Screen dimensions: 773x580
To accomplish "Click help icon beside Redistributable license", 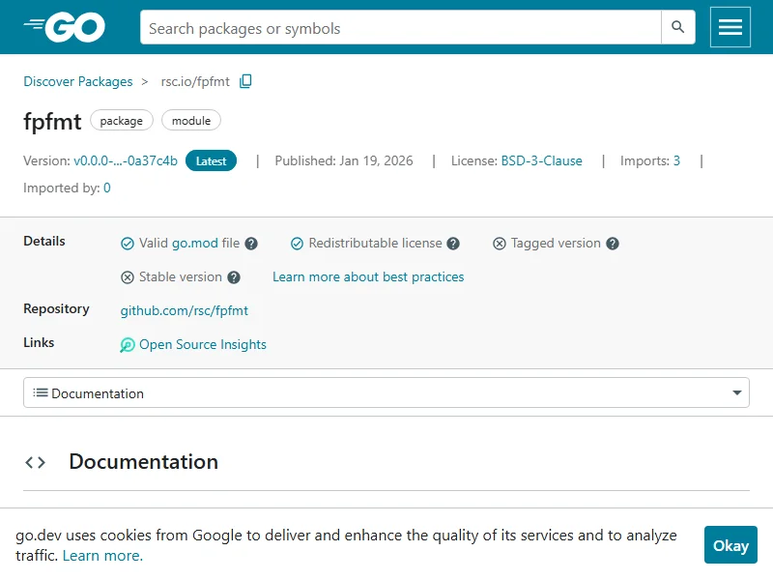I will 453,244.
